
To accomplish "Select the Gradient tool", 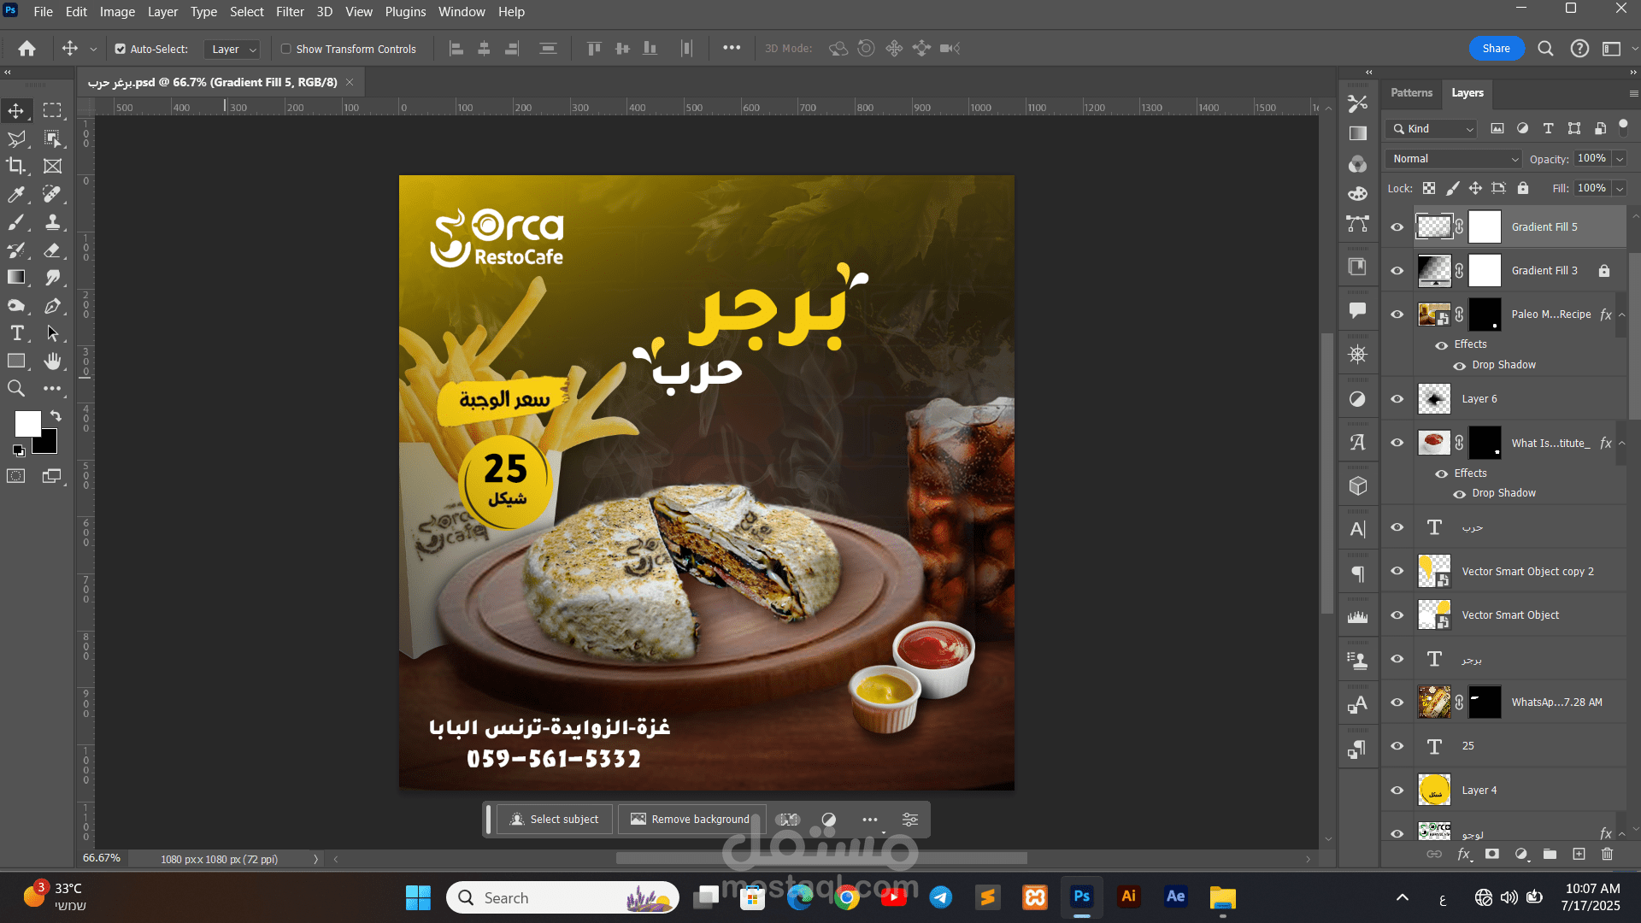I will [x=16, y=277].
